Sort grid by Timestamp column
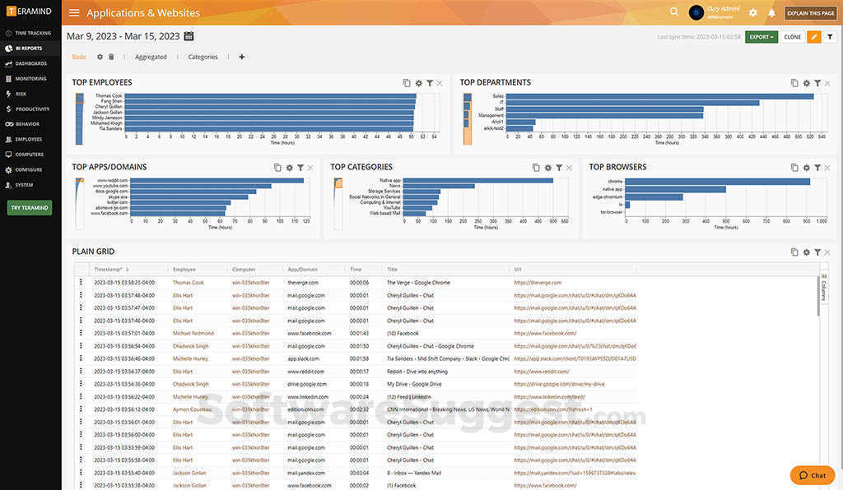Viewport: 843px width, 490px height. pyautogui.click(x=109, y=269)
